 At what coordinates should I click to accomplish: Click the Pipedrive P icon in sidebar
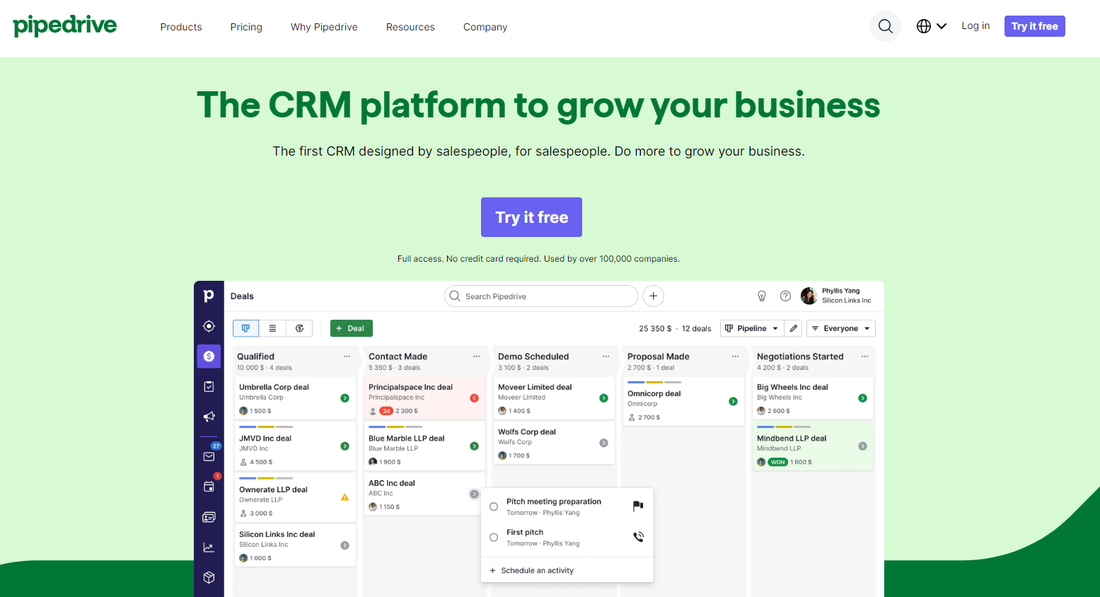point(209,296)
